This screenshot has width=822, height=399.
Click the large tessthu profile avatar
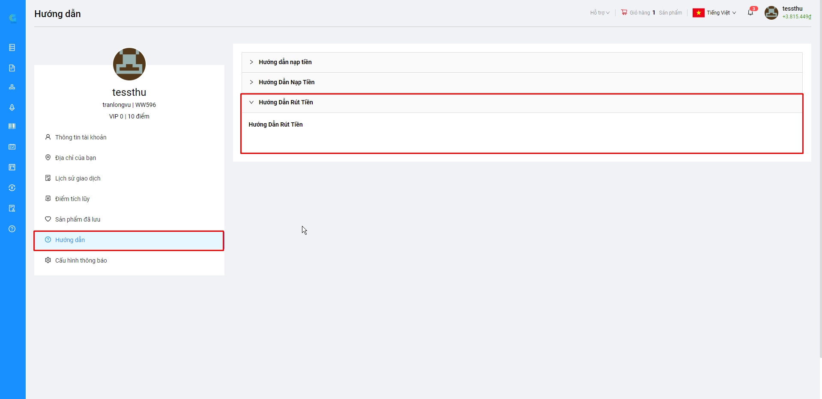tap(129, 64)
